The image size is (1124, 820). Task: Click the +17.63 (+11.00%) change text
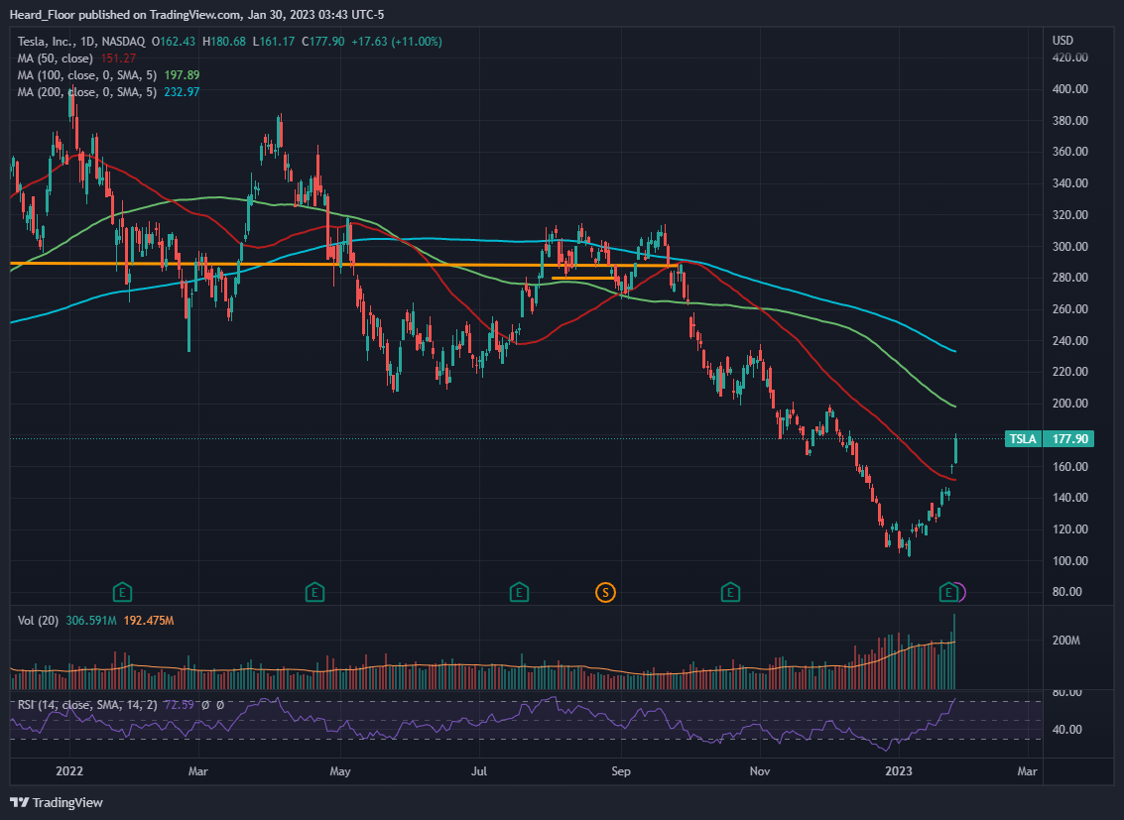(397, 42)
